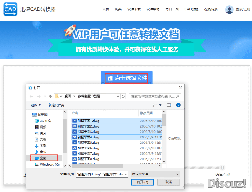Image resolution: width=252 pixels, height=192 pixels.
Task: Click the refresh icon beside address bar
Action: 123,96
